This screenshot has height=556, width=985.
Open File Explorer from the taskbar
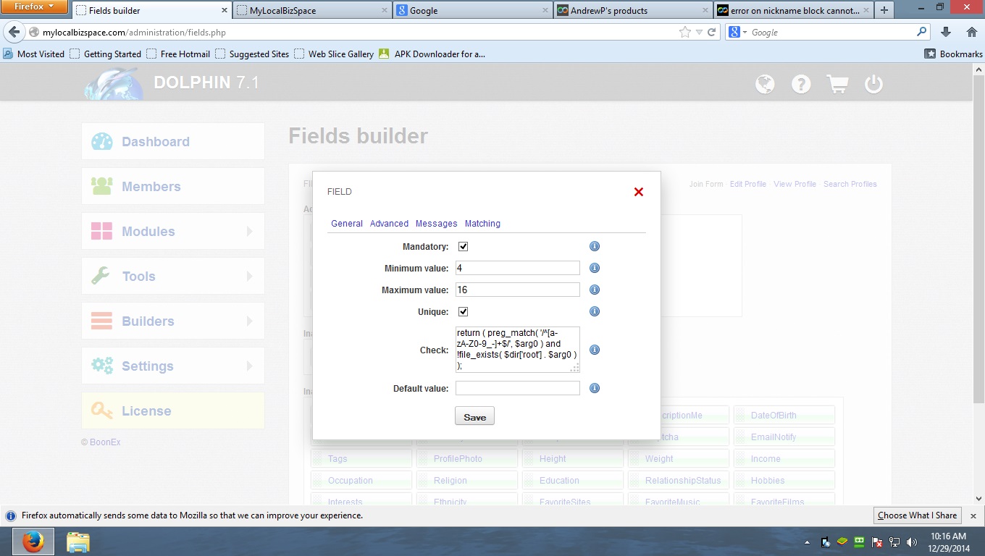pyautogui.click(x=77, y=542)
